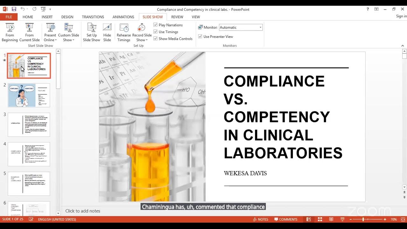Start Slide Show from status bar icon
407x229 pixels.
pyautogui.click(x=342, y=219)
